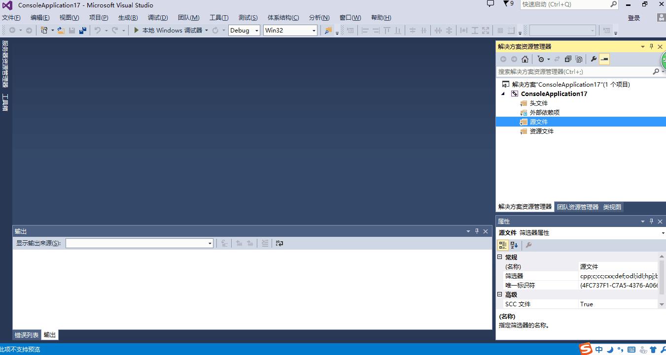Start debugging with the green play arrow
666x355 pixels.
pos(137,31)
